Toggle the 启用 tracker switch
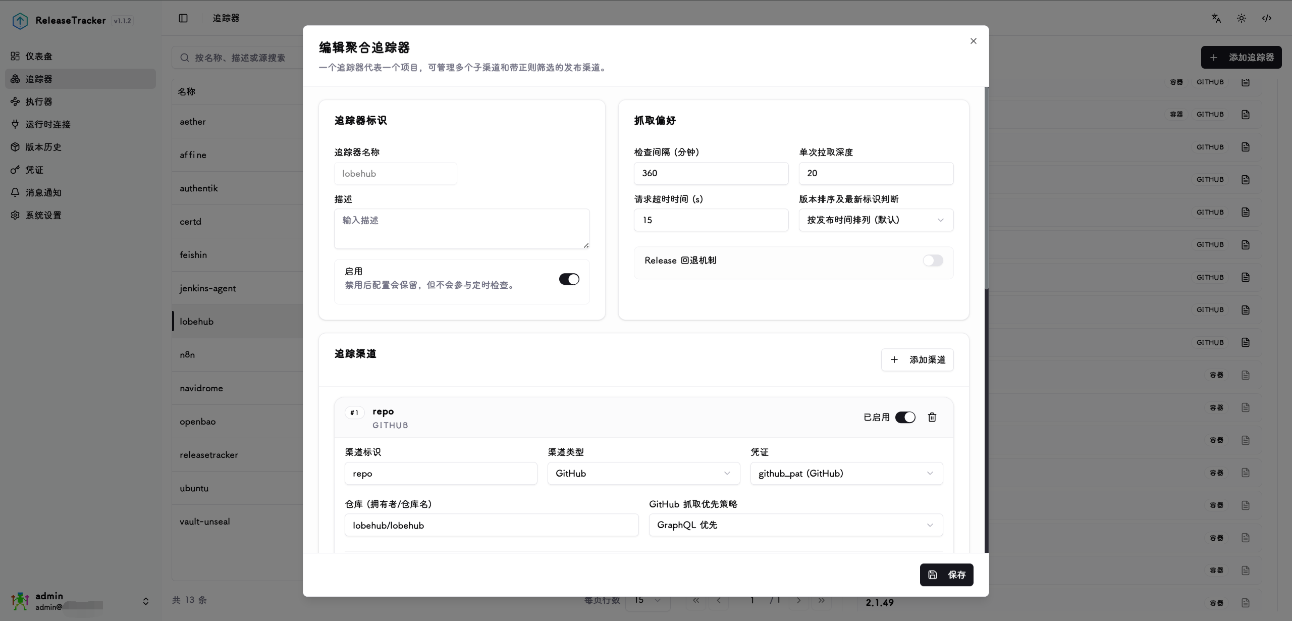 click(569, 279)
